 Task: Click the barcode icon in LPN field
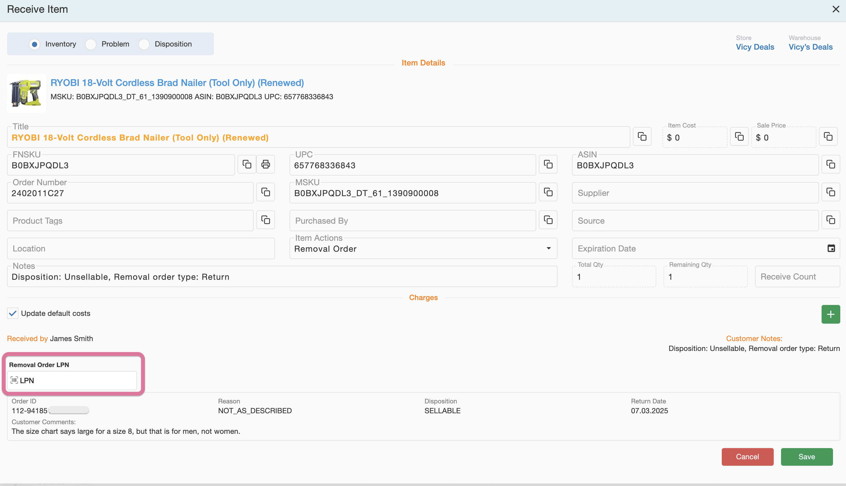[x=14, y=380]
